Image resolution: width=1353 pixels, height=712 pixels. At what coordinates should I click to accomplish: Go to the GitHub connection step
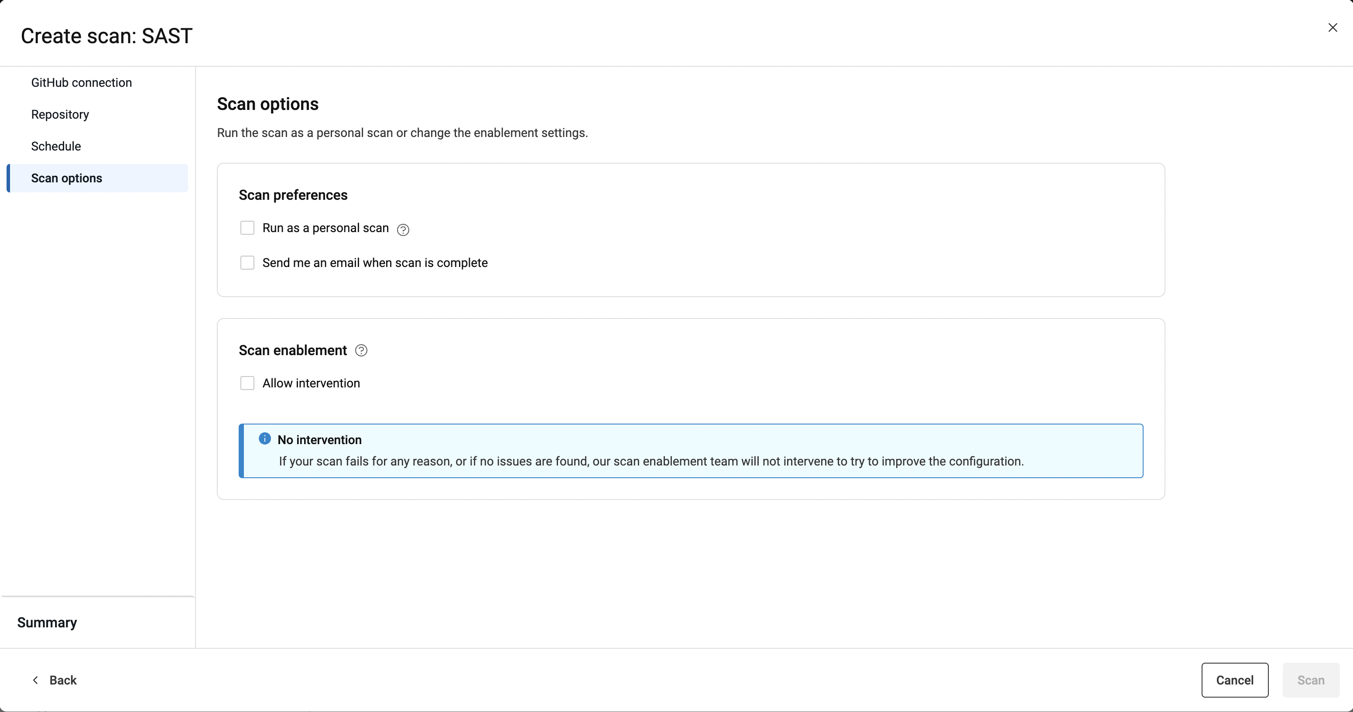tap(82, 82)
